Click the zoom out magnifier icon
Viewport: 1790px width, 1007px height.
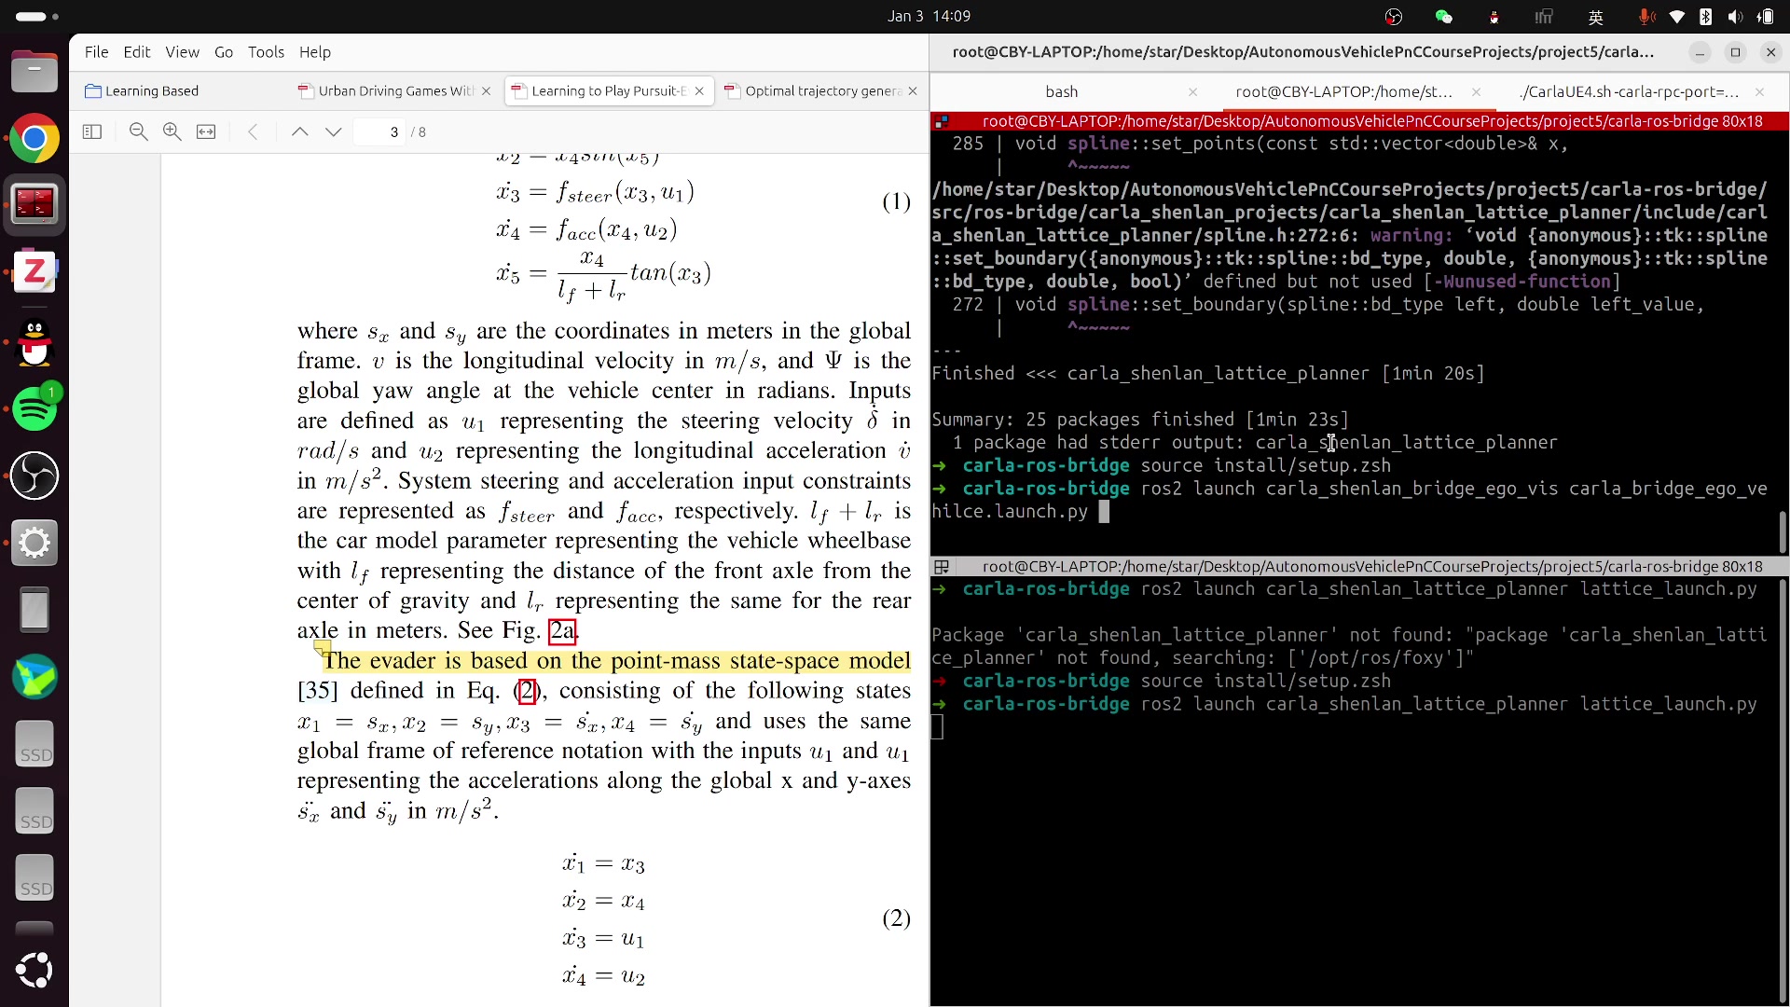[138, 132]
